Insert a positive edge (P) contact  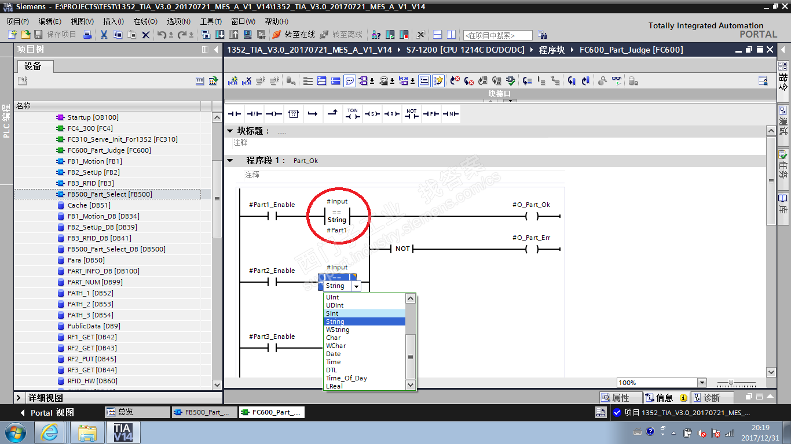tap(431, 114)
